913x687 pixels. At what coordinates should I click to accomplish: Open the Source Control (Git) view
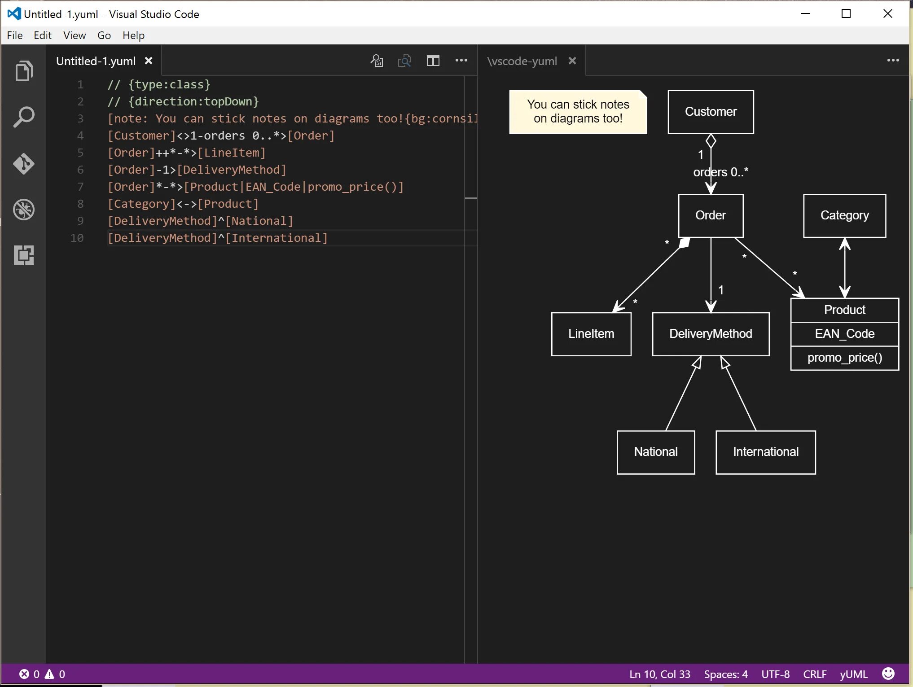click(24, 163)
